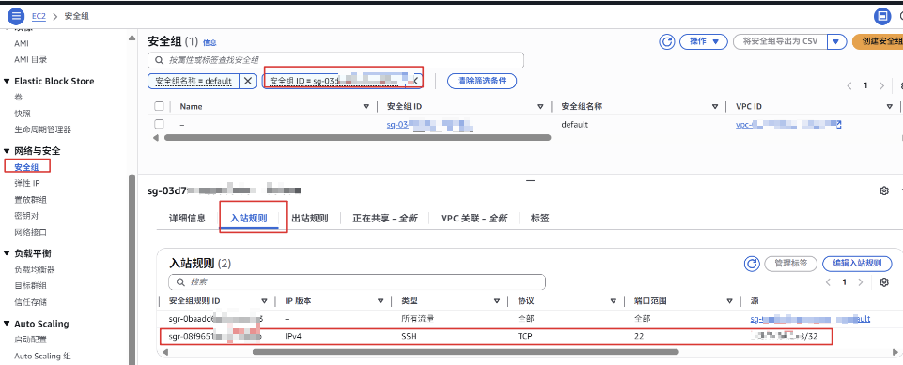
Task: Click the CloudShell icon in header
Action: [x=882, y=16]
